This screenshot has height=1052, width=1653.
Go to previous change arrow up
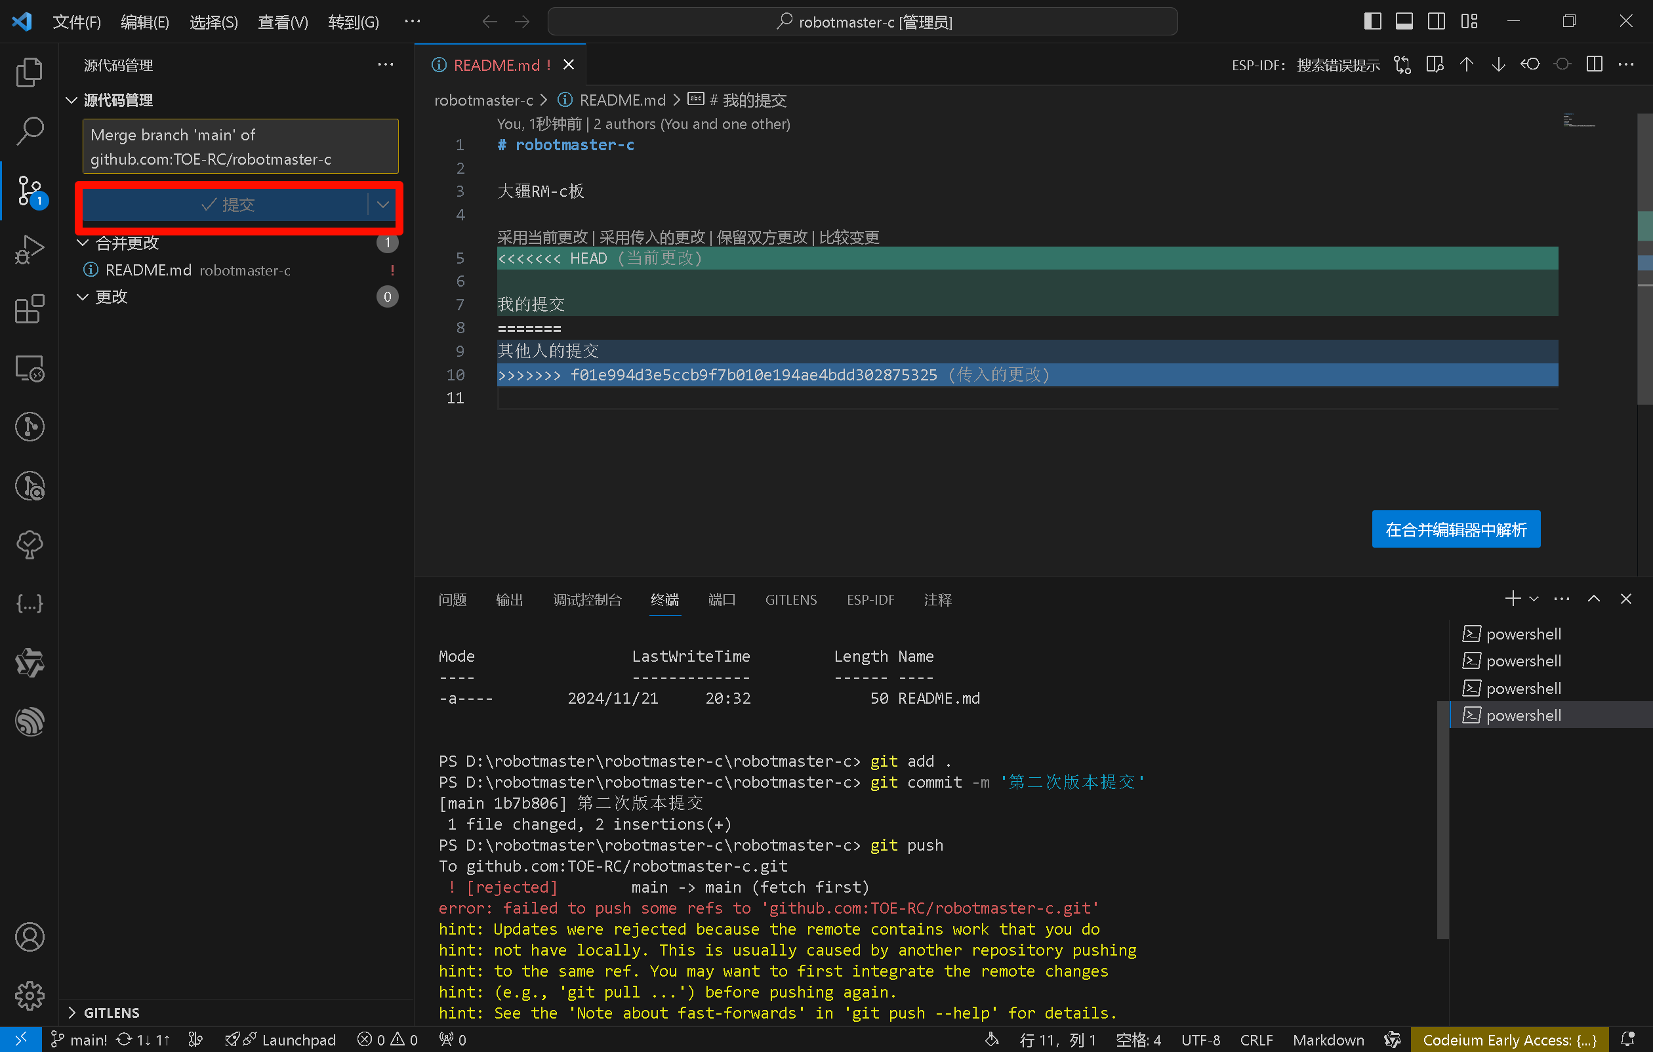click(1466, 64)
